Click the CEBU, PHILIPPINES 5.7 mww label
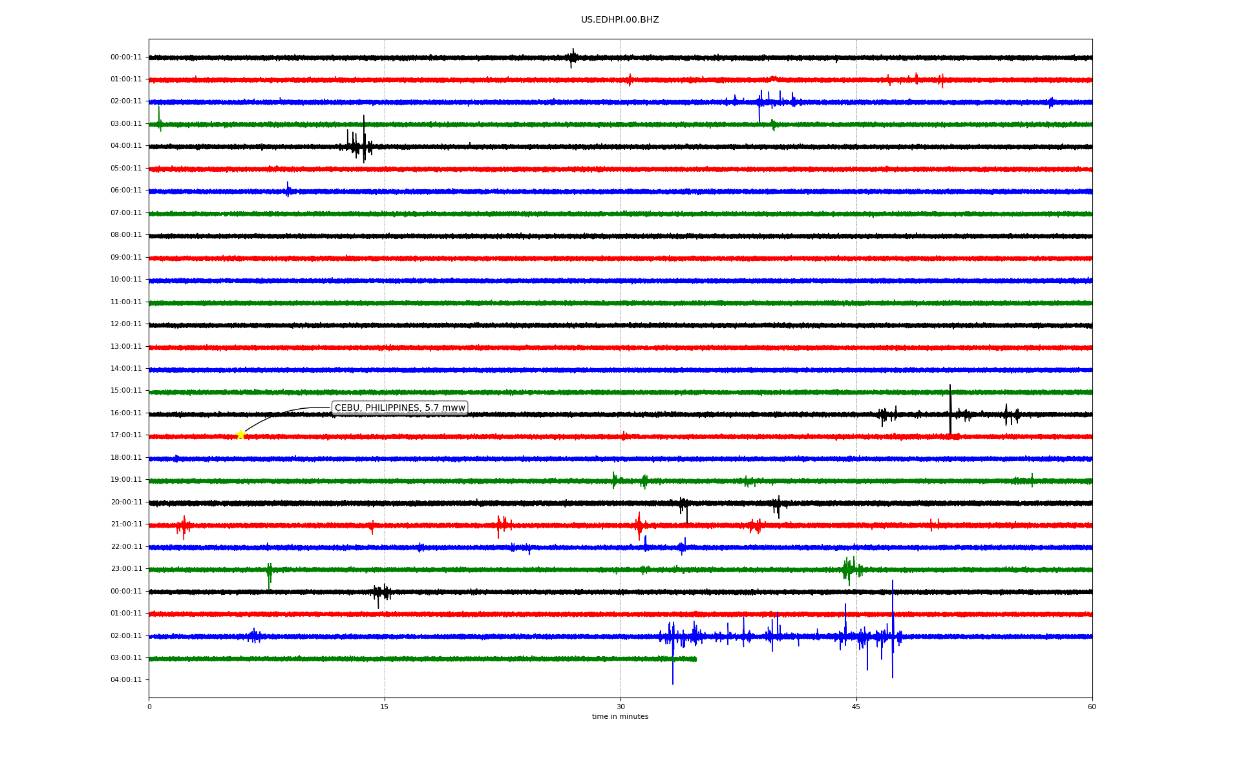 pyautogui.click(x=399, y=408)
